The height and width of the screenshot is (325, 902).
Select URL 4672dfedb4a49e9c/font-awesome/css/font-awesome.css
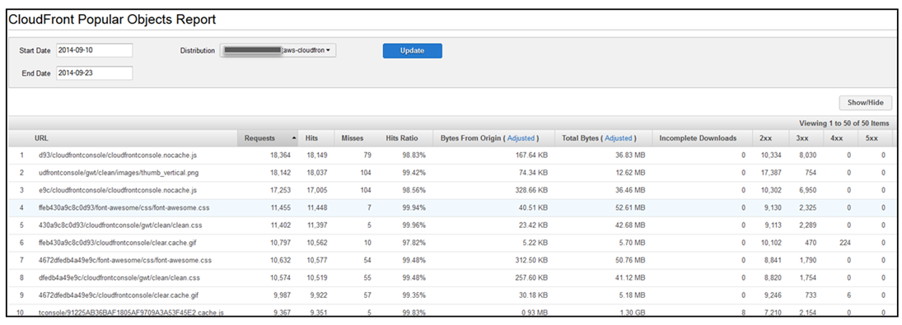pos(125,260)
